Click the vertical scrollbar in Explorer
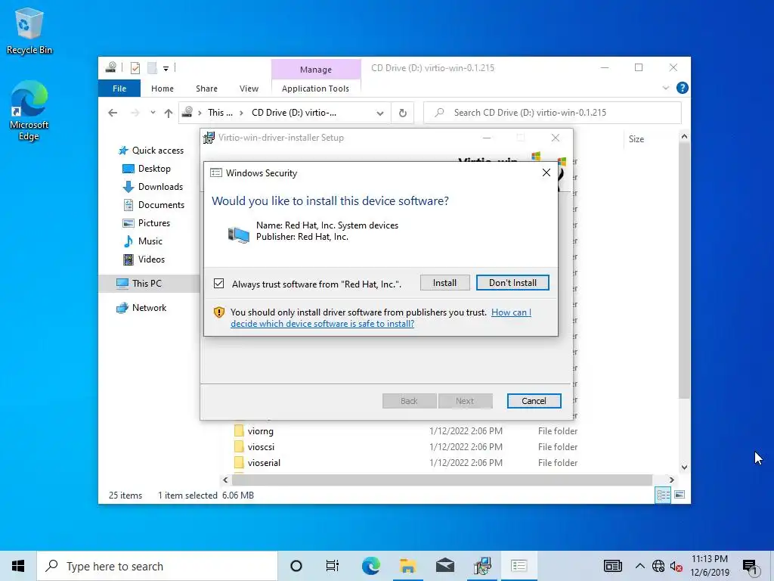Image resolution: width=774 pixels, height=581 pixels. tap(684, 272)
